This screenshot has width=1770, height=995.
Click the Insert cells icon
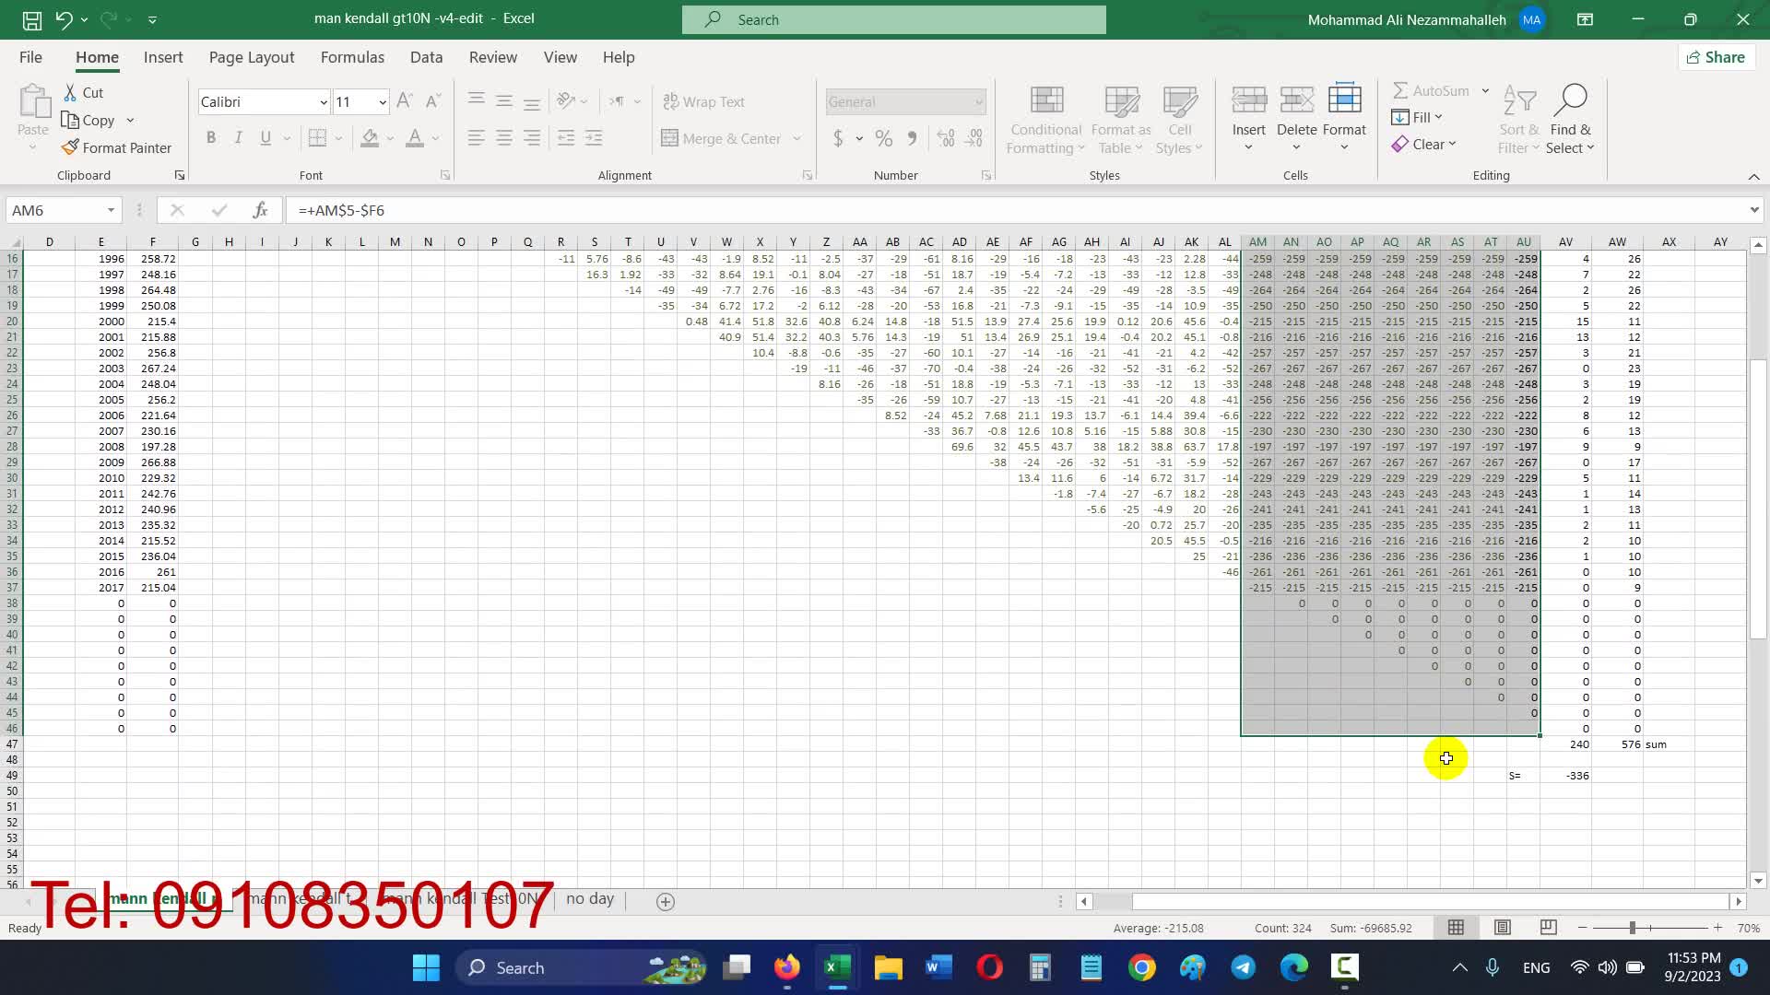pos(1248,100)
